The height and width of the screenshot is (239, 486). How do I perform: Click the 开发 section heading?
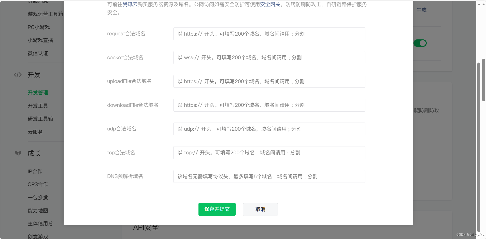34,75
